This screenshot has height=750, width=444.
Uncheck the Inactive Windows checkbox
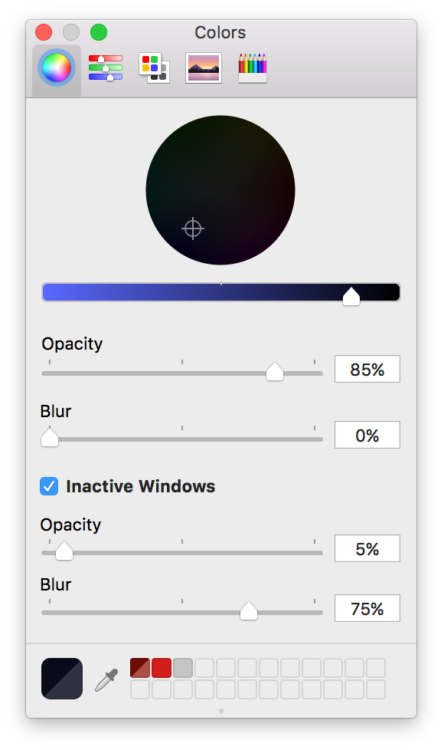point(49,486)
